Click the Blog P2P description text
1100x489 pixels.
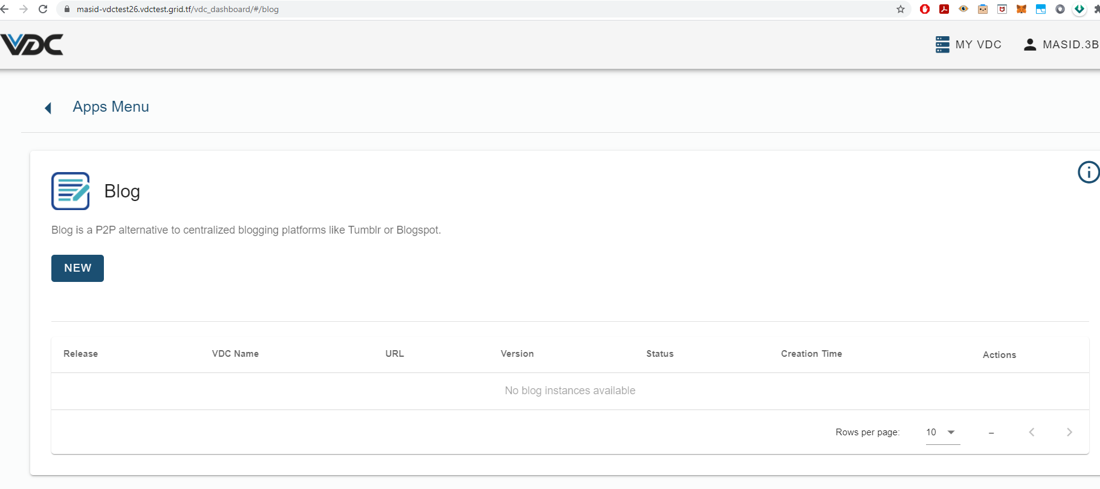[246, 230]
